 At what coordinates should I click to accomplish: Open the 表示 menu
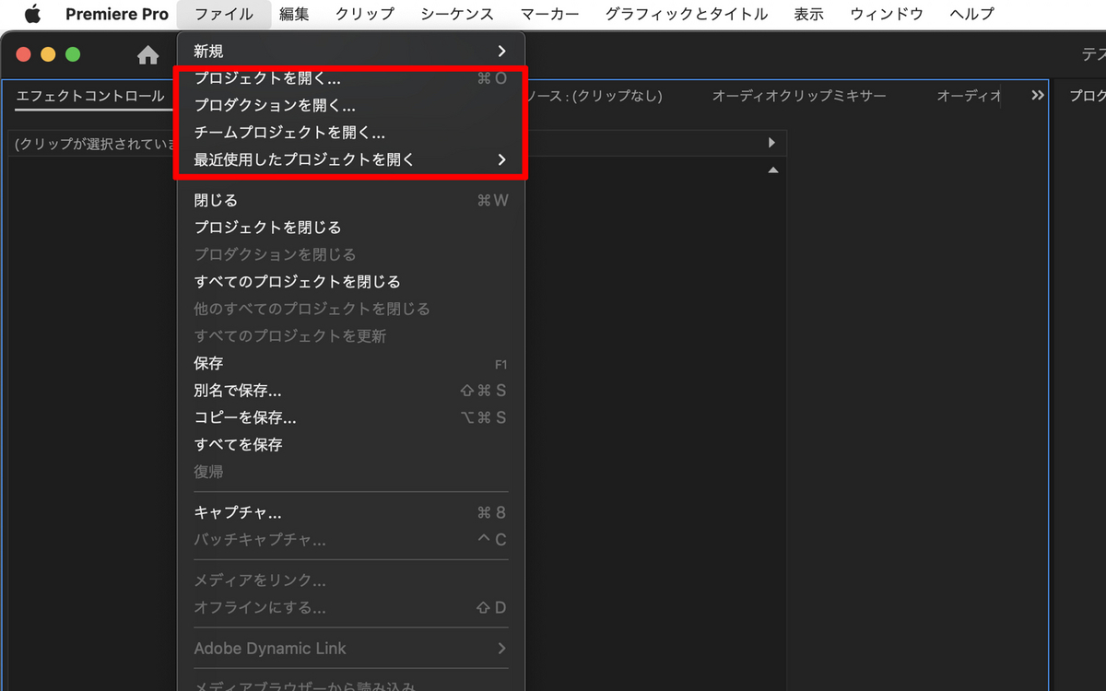point(808,14)
